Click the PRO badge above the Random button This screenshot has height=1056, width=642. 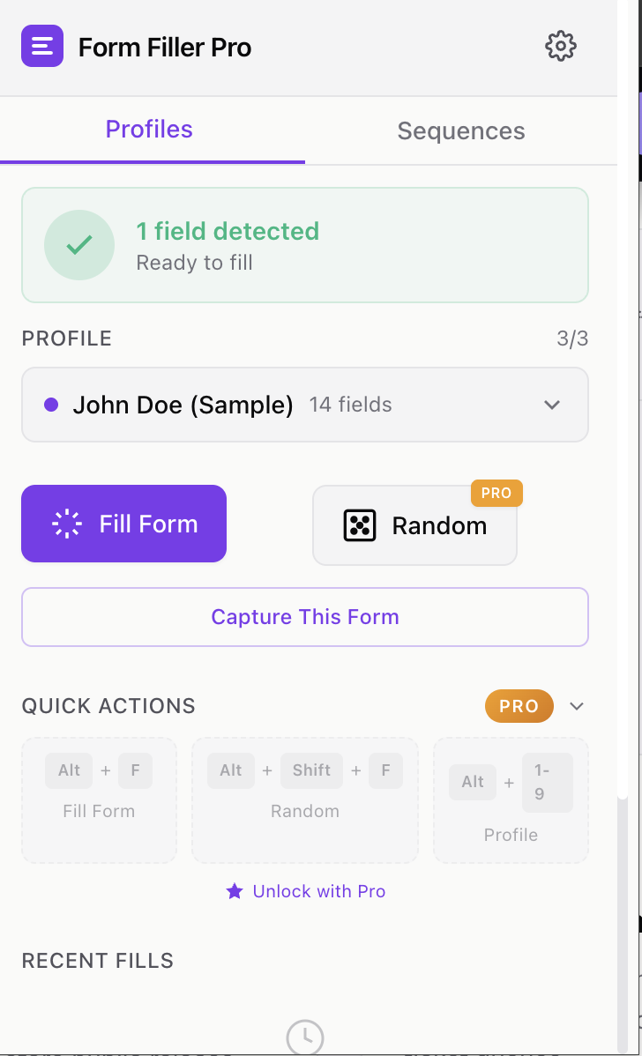tap(496, 494)
